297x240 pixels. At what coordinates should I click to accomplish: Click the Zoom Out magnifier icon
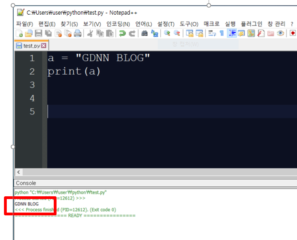pyautogui.click(x=177, y=33)
